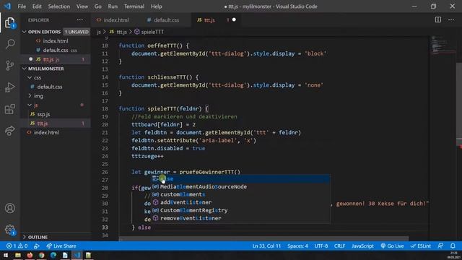
Task: Open Edge from the taskbar
Action: tap(53, 255)
